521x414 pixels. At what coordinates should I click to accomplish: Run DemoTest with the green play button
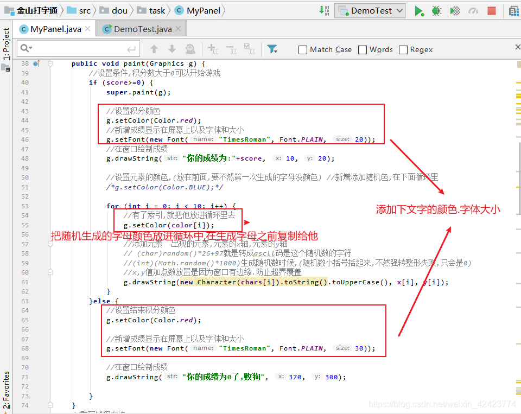coord(418,11)
